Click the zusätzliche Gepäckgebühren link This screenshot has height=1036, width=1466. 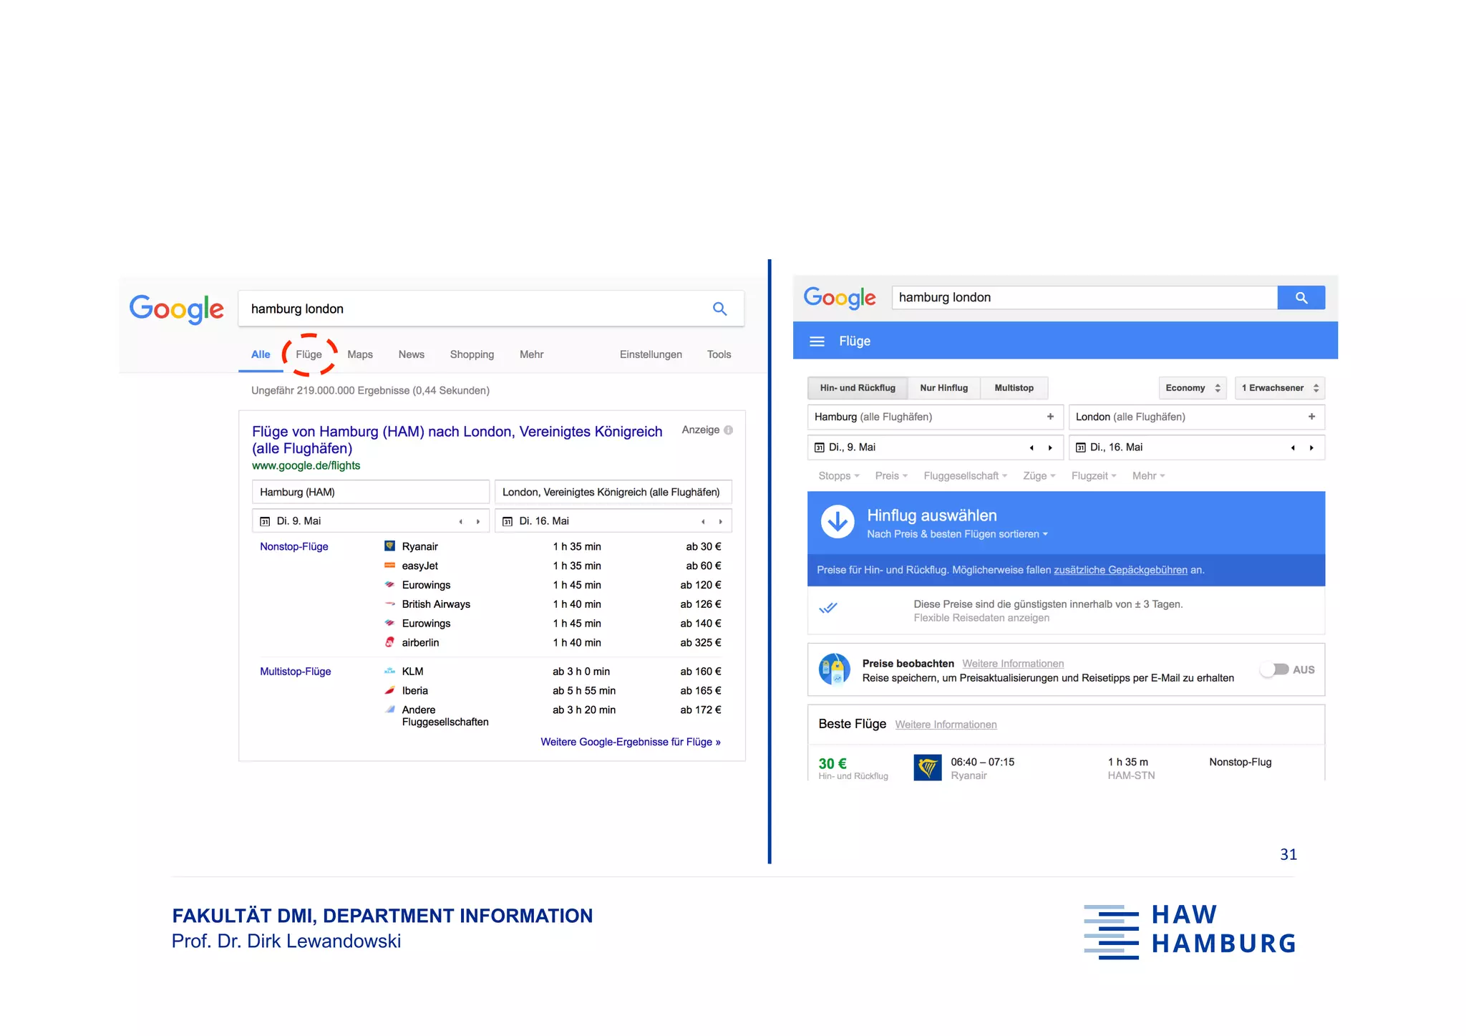1120,570
